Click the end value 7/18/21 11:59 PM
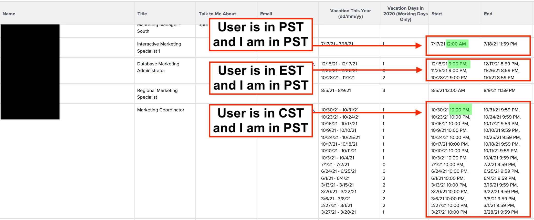 (x=500, y=44)
